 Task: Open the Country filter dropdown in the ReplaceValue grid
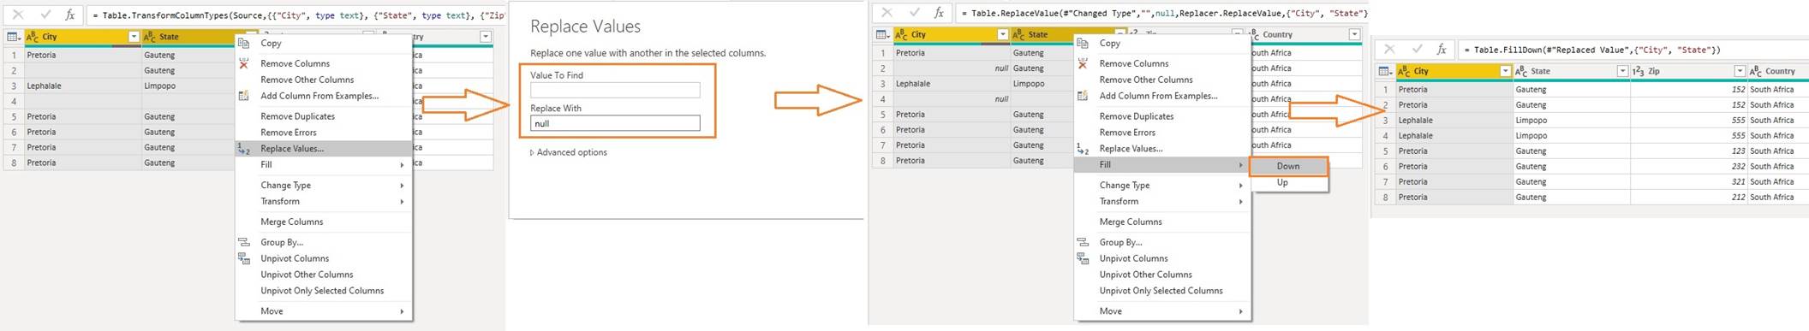tap(1354, 34)
